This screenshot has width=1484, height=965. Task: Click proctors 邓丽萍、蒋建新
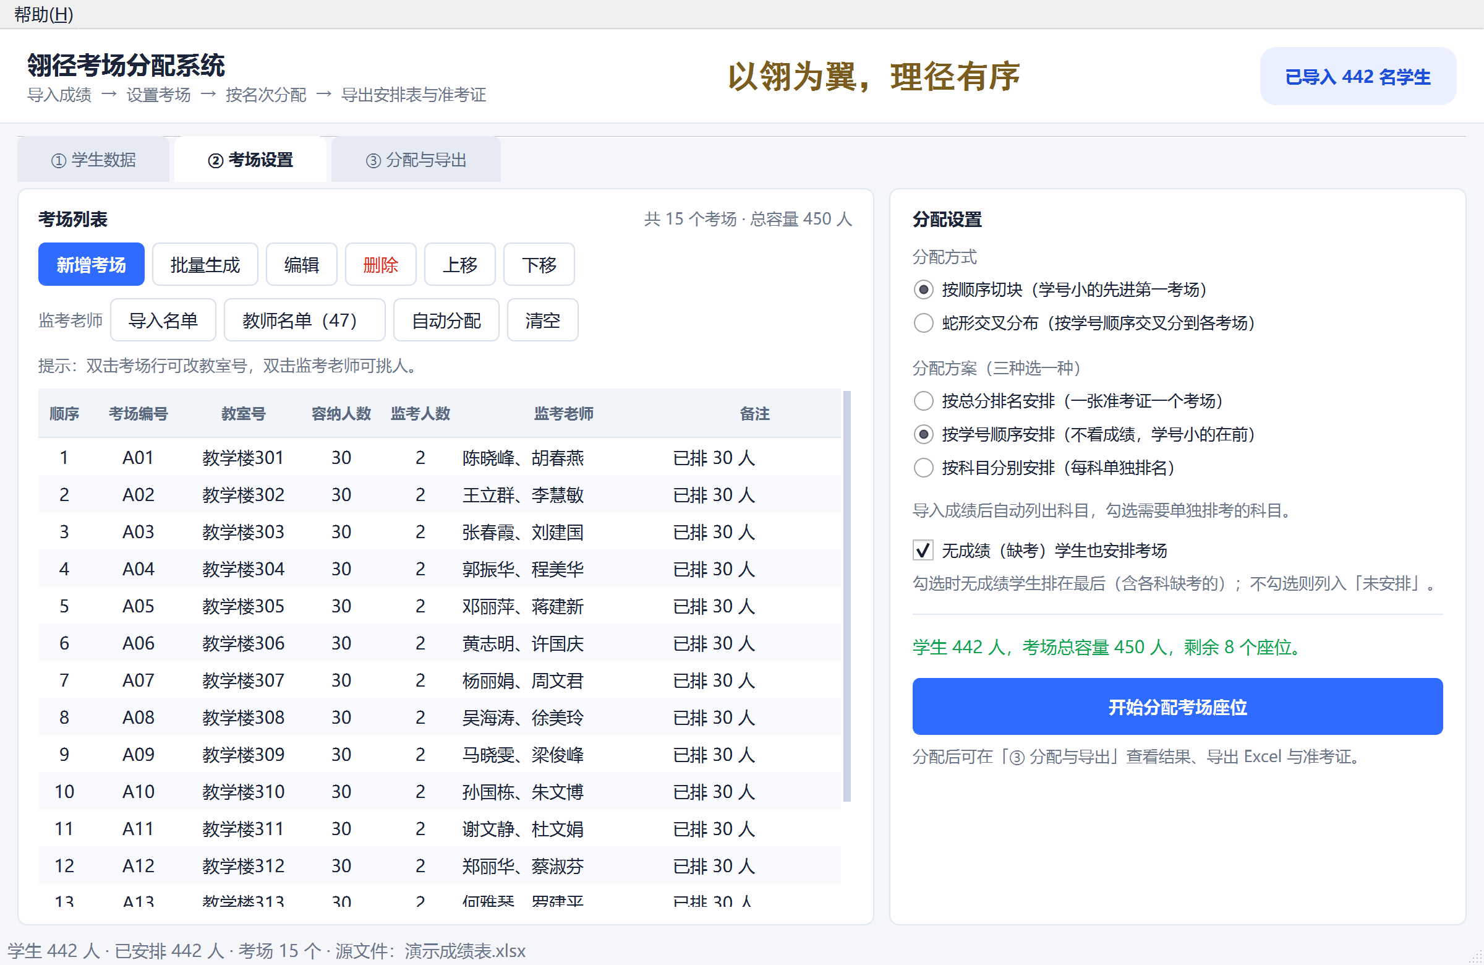click(523, 606)
